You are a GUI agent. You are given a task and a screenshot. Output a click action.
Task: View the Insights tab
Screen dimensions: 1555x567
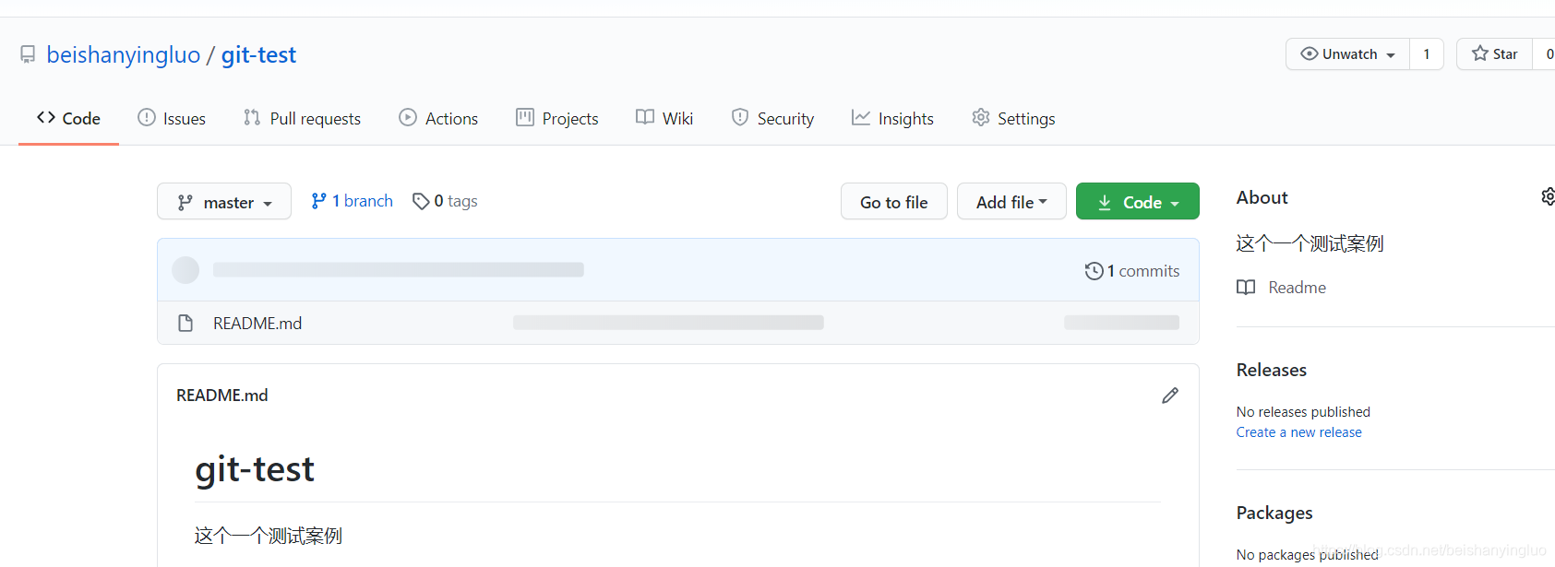pos(892,118)
